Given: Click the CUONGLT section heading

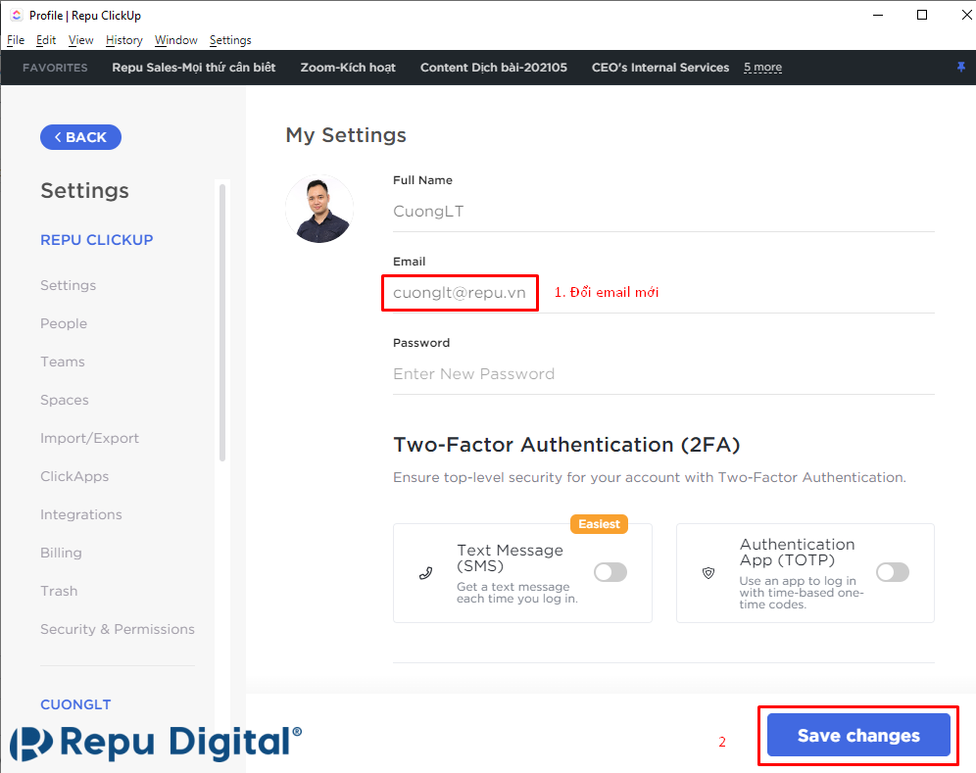Looking at the screenshot, I should (x=75, y=704).
